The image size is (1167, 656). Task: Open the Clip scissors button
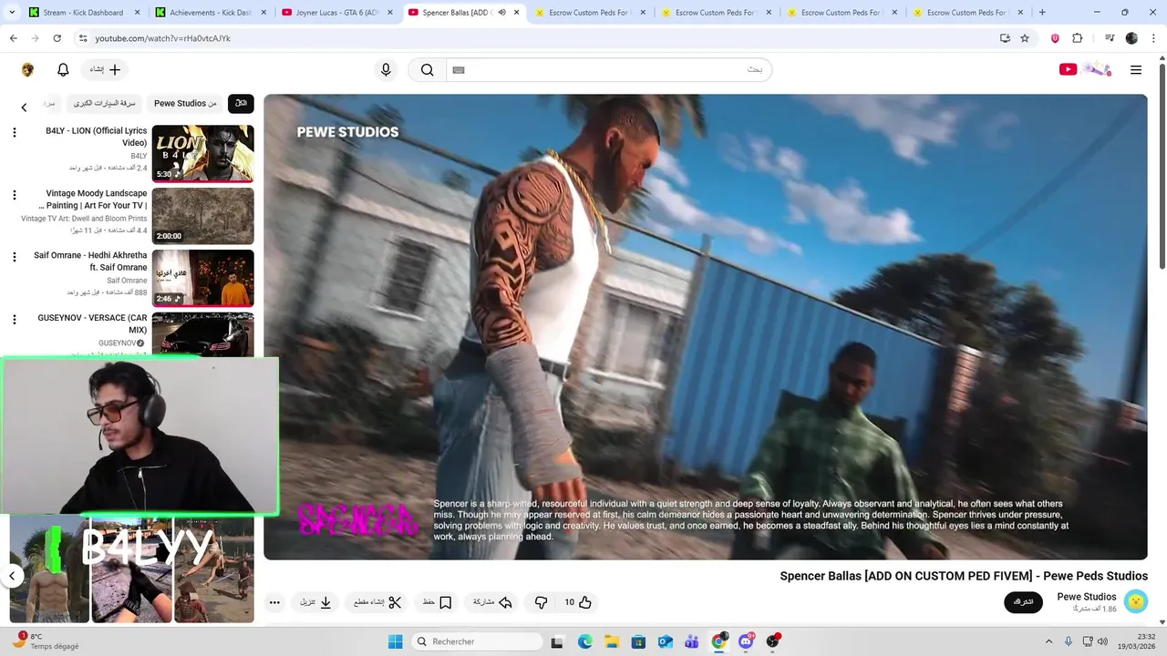[377, 602]
